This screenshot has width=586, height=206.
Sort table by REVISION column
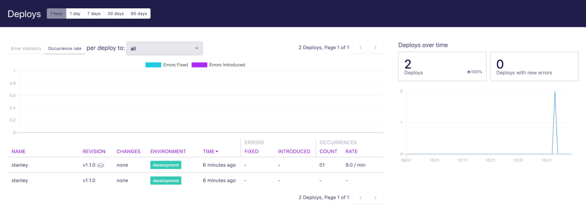[x=94, y=152]
